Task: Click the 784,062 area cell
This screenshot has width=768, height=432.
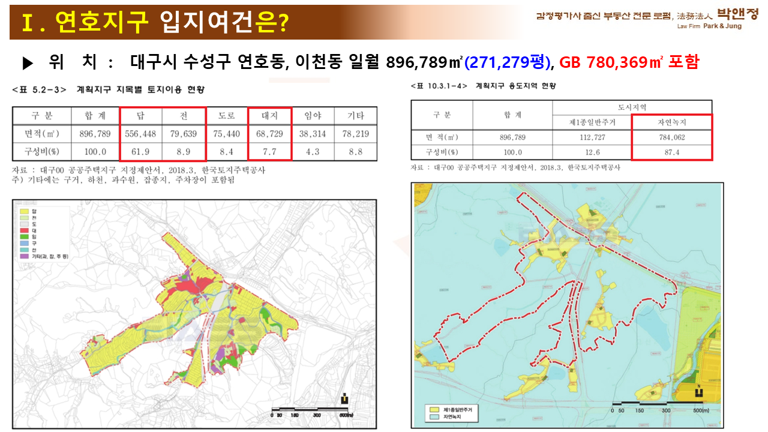Action: (672, 137)
